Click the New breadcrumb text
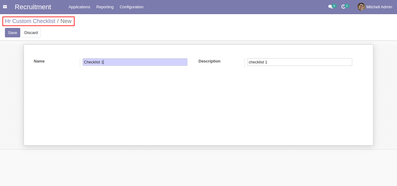This screenshot has height=186, width=397. pos(66,21)
